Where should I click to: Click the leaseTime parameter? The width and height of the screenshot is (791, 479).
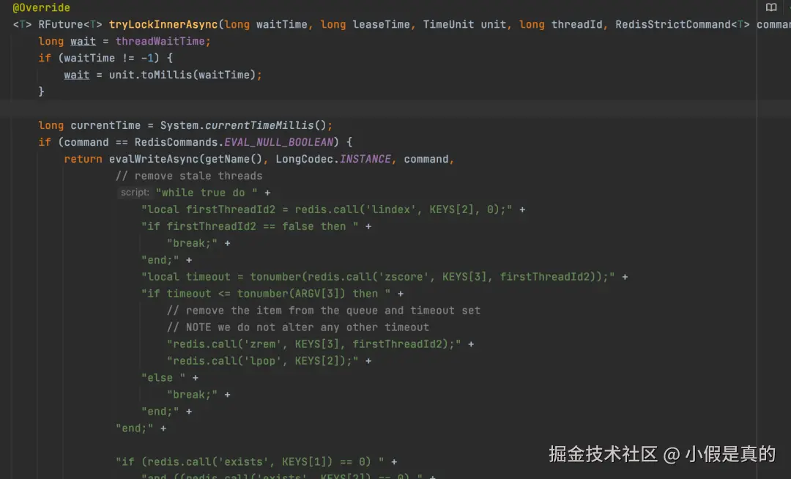381,24
